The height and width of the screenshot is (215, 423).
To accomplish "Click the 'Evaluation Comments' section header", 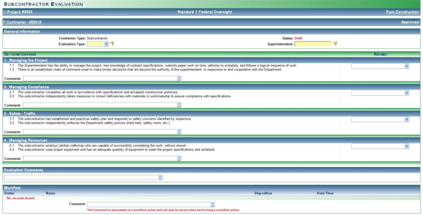I will pyautogui.click(x=23, y=170).
